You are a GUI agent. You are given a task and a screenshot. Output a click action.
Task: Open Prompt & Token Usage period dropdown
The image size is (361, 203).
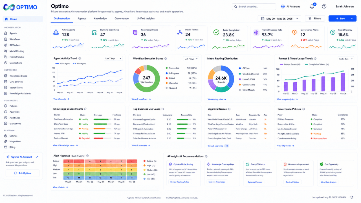pyautogui.click(x=346, y=59)
